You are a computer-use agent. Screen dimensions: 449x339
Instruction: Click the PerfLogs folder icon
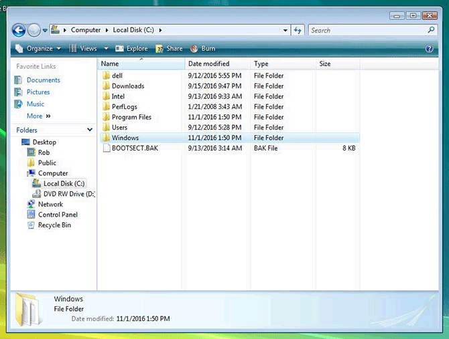coord(107,106)
